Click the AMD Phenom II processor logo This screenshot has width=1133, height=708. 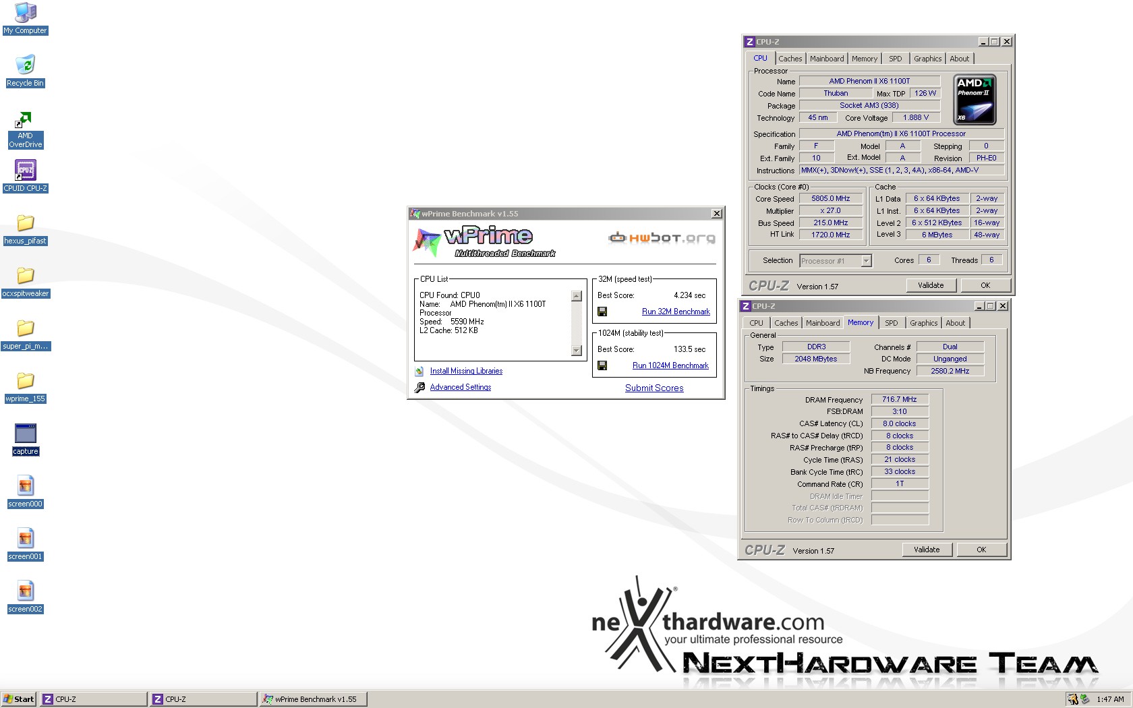click(975, 100)
